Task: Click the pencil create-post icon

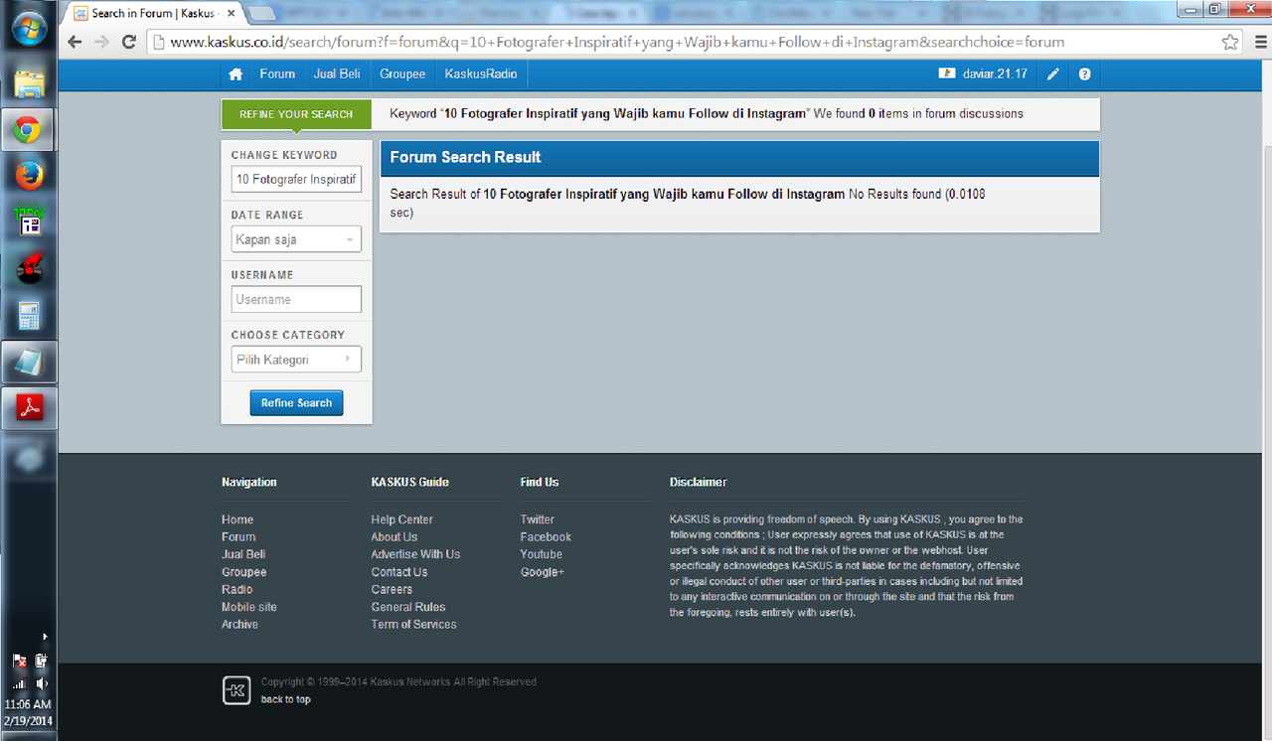Action: [x=1053, y=74]
